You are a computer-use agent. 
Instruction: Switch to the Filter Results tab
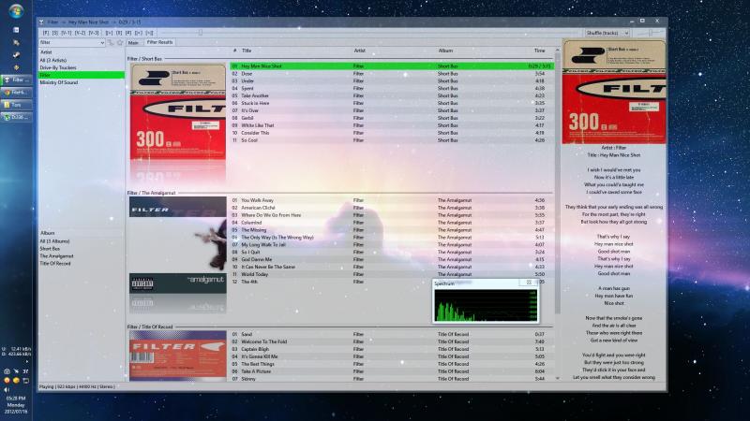pyautogui.click(x=159, y=42)
